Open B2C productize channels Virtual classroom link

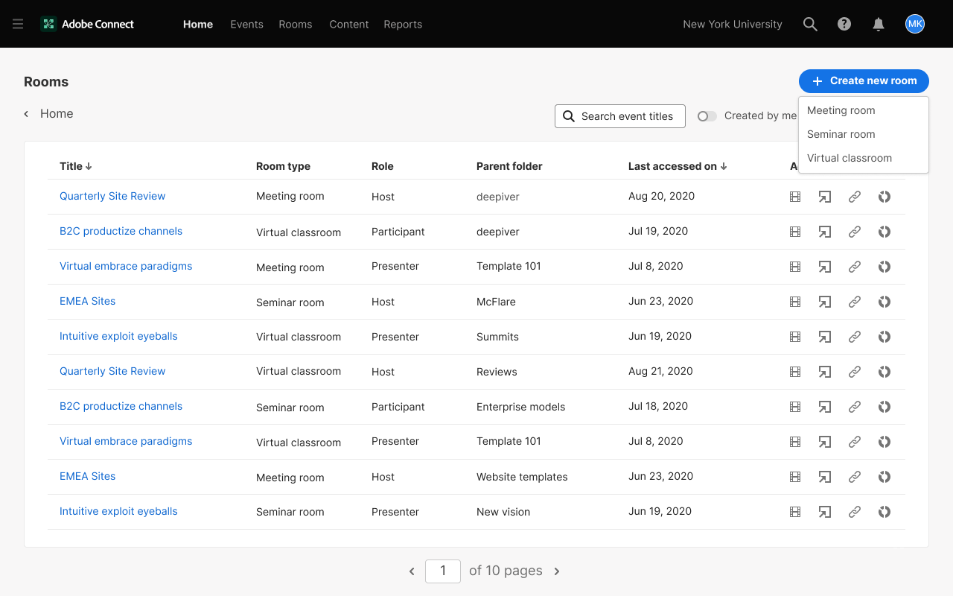tap(121, 231)
